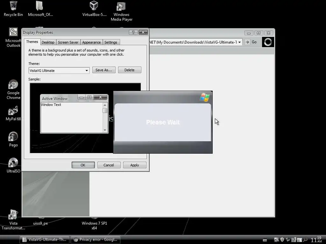326x244 pixels.
Task: Click the magnifier icon in system tray
Action: pos(305,240)
